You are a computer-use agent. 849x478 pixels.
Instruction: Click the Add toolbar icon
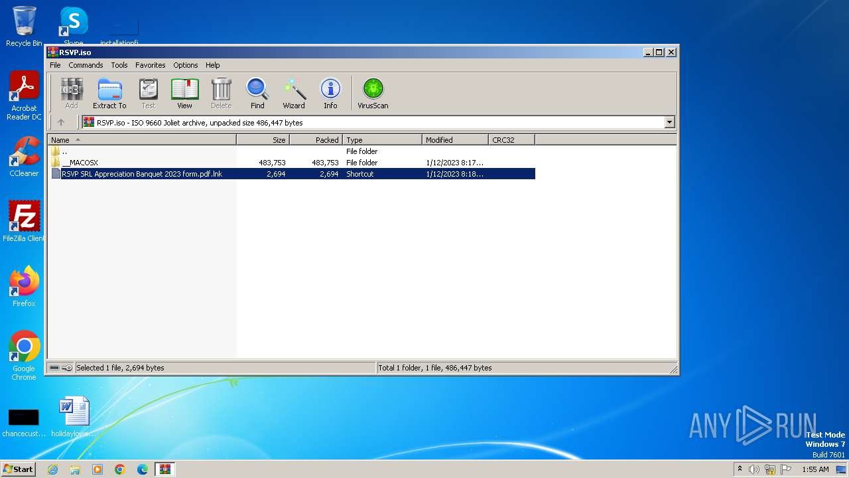[x=72, y=93]
